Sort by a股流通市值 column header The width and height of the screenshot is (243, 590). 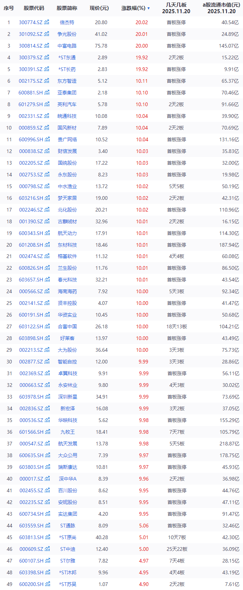pyautogui.click(x=221, y=8)
